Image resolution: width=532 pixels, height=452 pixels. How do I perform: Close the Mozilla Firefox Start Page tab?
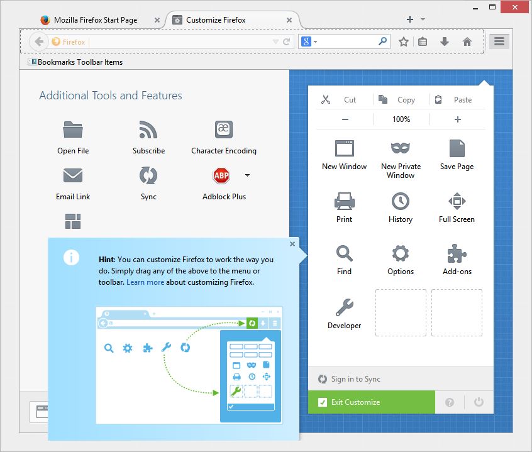pyautogui.click(x=157, y=20)
